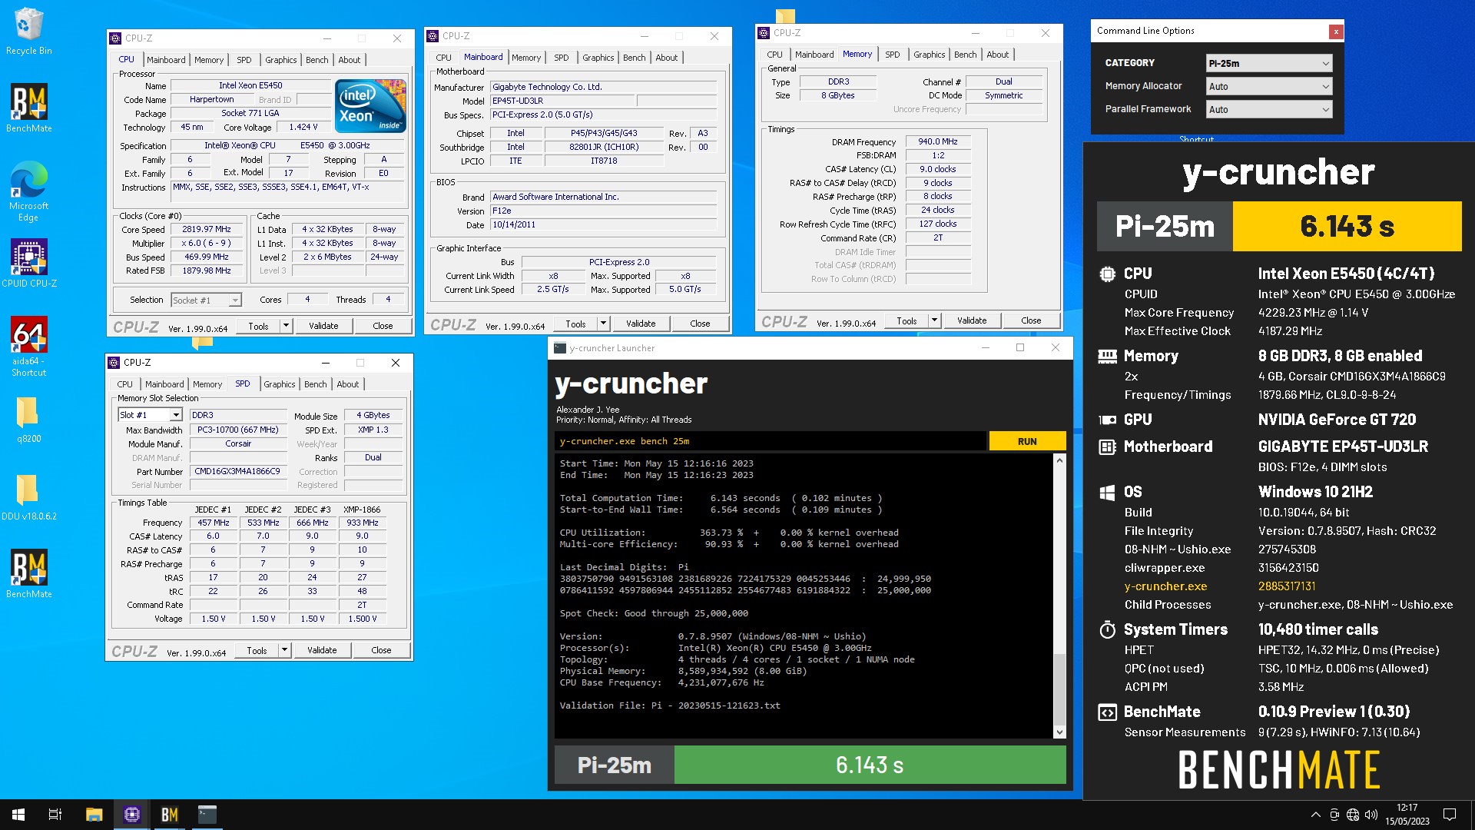Viewport: 1475px width, 830px height.
Task: Open Tools arrow in Memory window
Action: pos(934,320)
